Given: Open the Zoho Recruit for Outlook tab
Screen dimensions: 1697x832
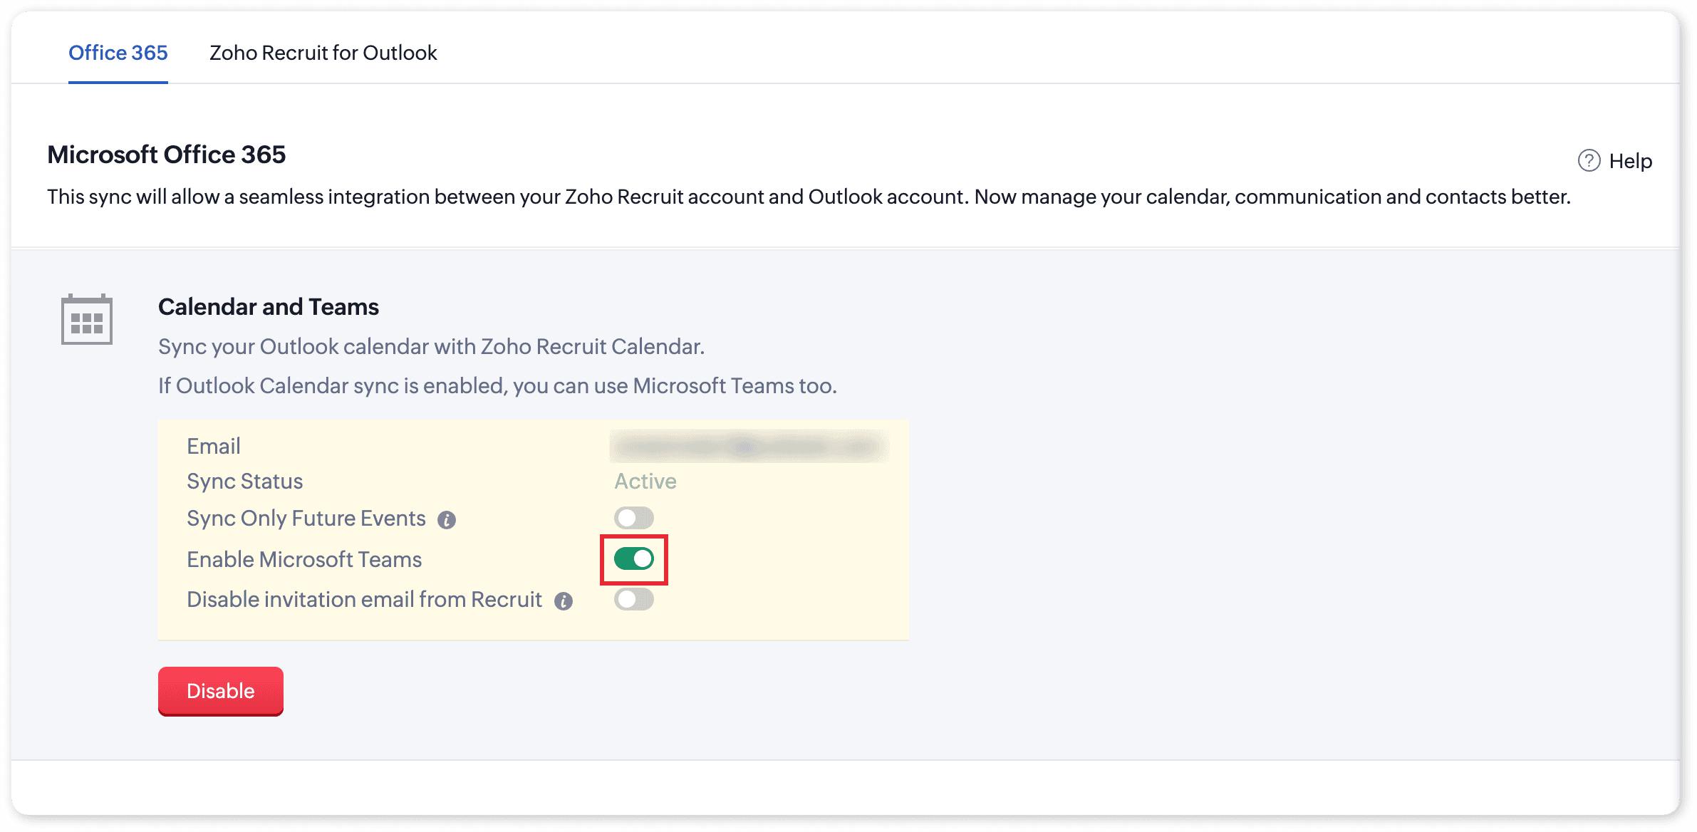Looking at the screenshot, I should point(323,53).
